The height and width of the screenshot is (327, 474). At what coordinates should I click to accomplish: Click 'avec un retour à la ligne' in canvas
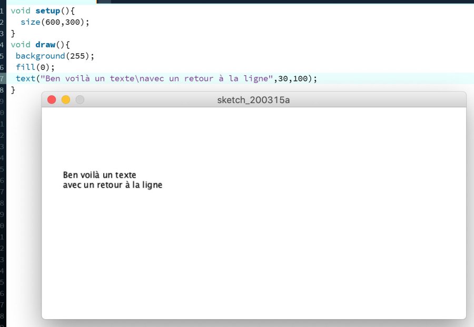(112, 185)
